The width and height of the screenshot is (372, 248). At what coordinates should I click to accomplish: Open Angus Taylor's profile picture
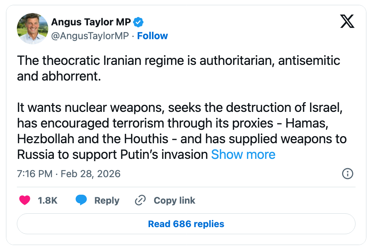click(x=33, y=29)
